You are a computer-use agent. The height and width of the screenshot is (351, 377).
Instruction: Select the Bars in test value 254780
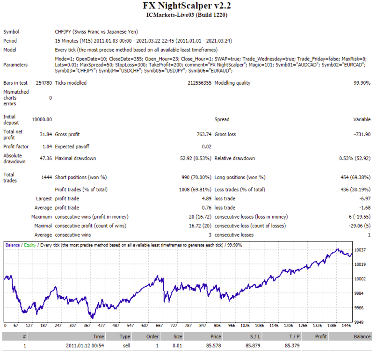(x=44, y=83)
